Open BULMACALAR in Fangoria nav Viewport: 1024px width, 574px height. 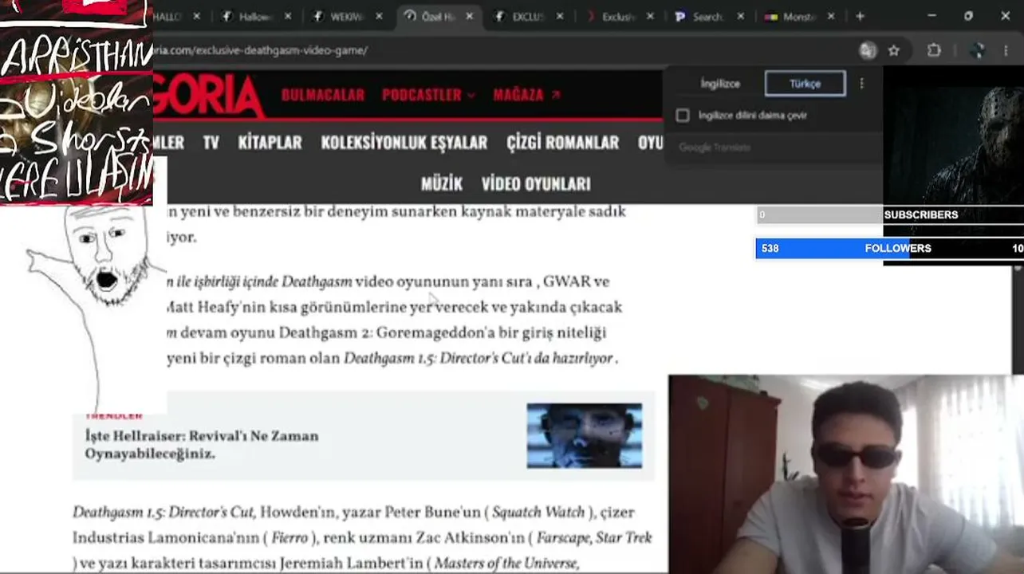323,95
